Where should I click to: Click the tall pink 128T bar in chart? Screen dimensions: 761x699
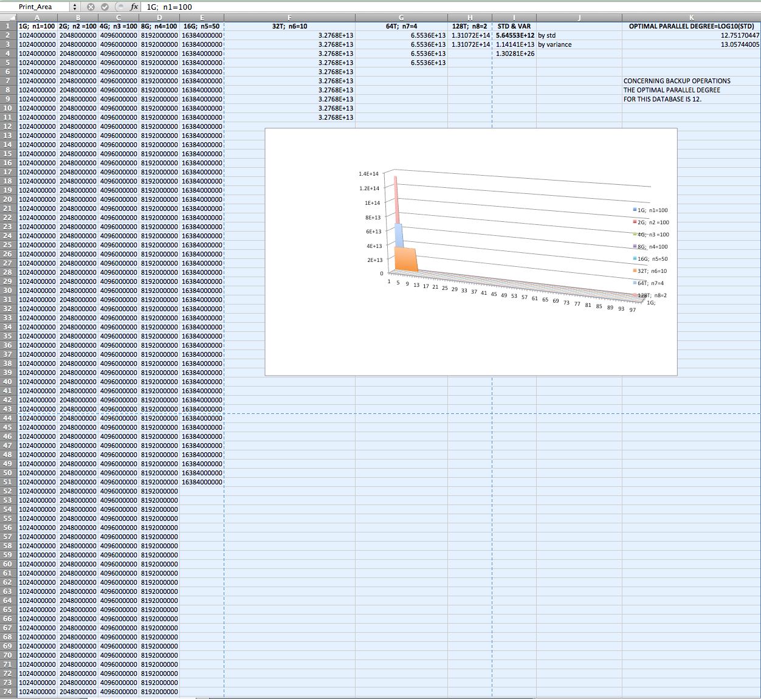click(396, 199)
